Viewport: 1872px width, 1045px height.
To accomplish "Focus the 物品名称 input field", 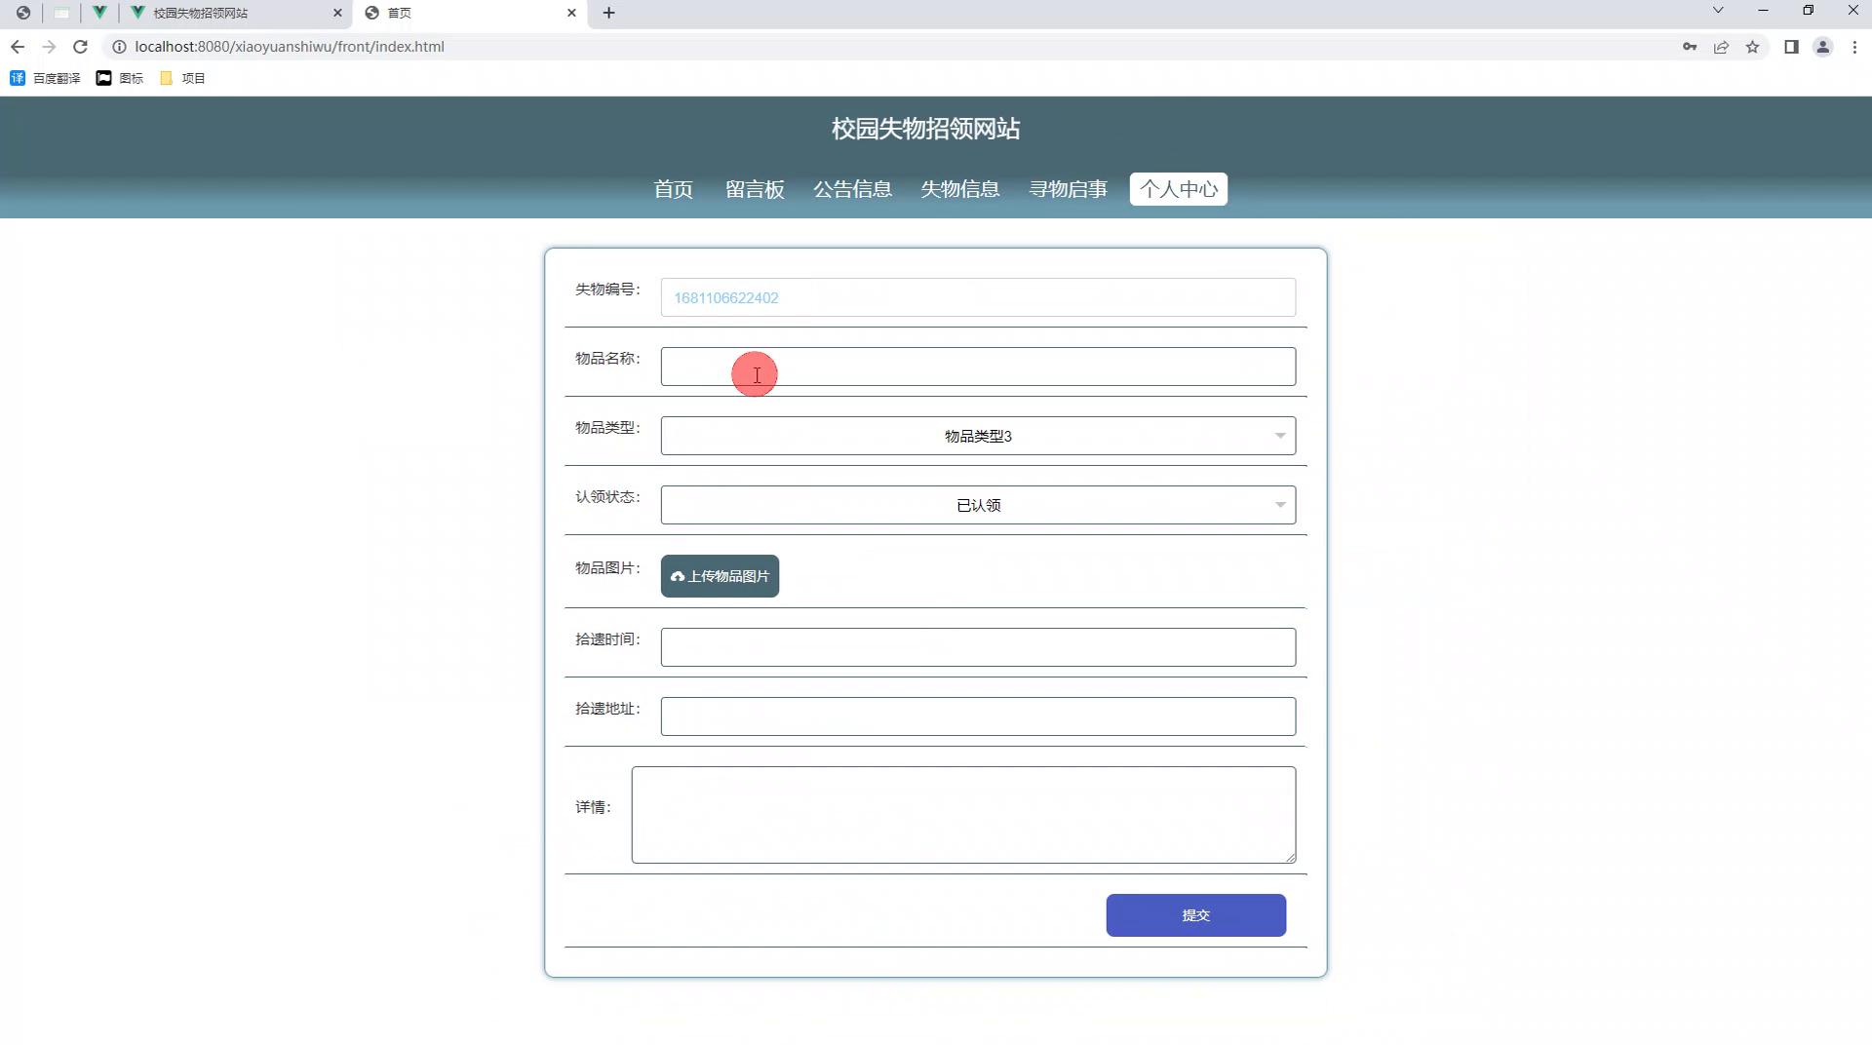I will point(978,367).
